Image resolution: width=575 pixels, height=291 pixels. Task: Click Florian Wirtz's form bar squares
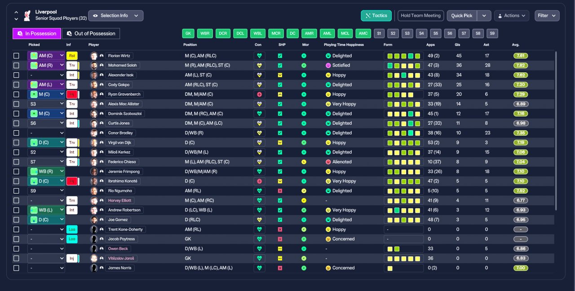403,56
